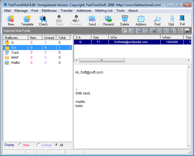Click the Send toolbar icon
The image size is (194, 156).
pyautogui.click(x=92, y=19)
